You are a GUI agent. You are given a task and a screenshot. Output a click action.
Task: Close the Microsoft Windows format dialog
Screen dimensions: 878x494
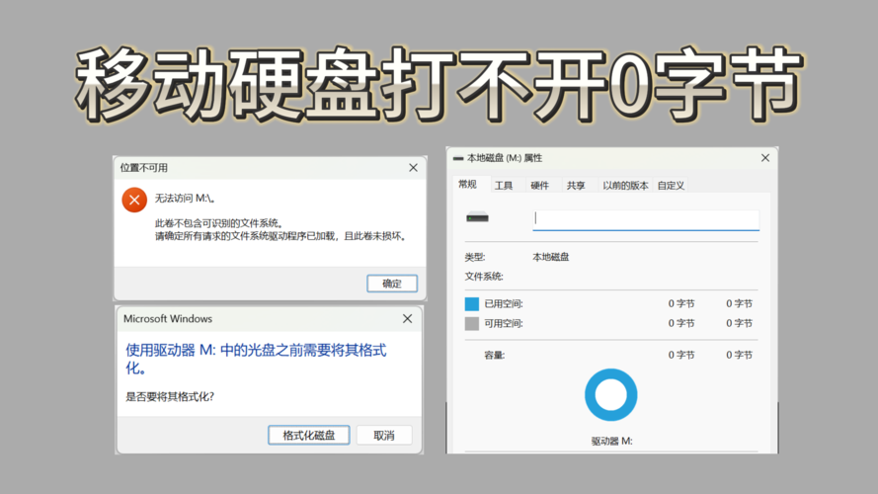(x=407, y=319)
